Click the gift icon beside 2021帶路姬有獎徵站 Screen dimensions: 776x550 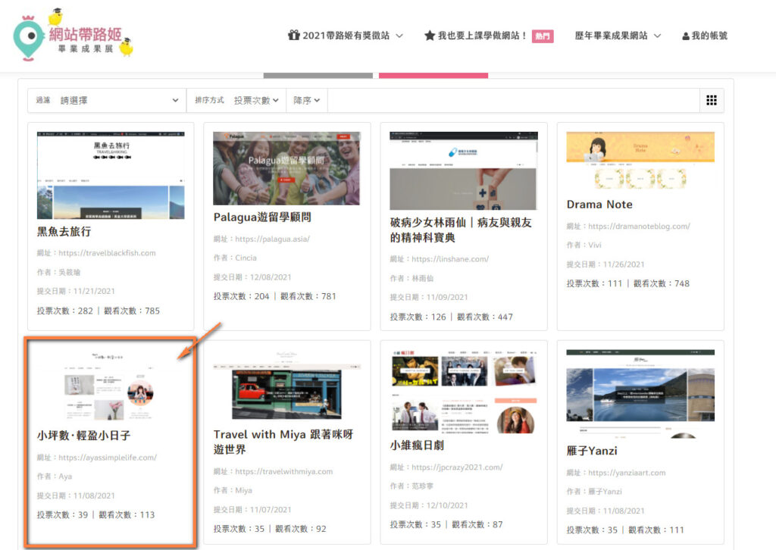(293, 36)
